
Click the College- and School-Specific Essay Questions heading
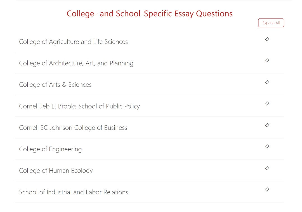pos(150,13)
